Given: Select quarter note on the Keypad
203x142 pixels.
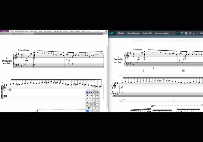Looking at the screenshot, I should click(x=88, y=102).
